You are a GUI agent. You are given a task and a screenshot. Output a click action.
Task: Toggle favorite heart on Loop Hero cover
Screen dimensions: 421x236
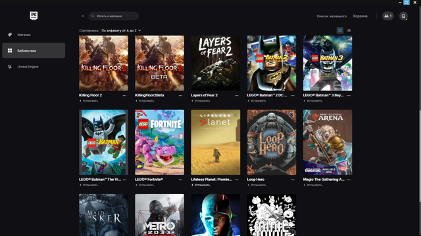[291, 115]
